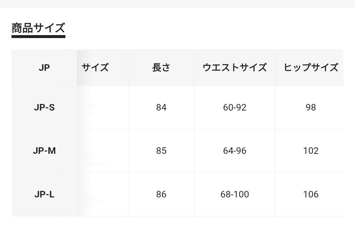Select the JP column header
The height and width of the screenshot is (225, 355).
click(x=44, y=68)
